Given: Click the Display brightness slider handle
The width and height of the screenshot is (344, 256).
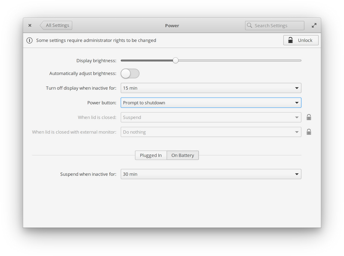Looking at the screenshot, I should (x=175, y=60).
